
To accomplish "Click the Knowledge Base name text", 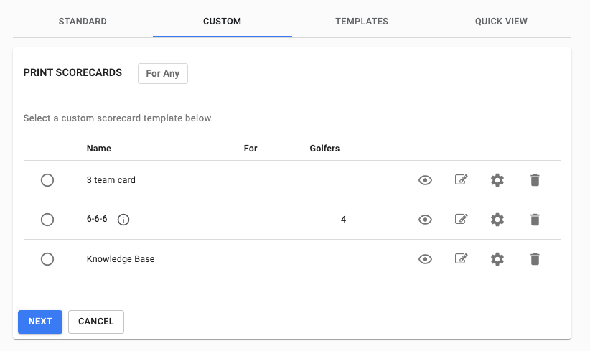I will click(x=121, y=259).
